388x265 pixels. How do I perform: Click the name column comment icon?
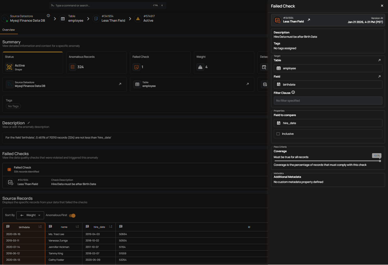click(50, 226)
